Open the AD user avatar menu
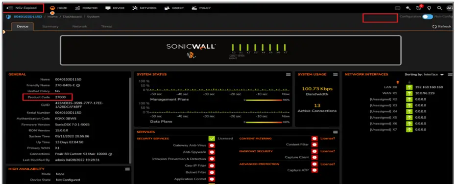This screenshot has height=185, width=459. click(449, 8)
